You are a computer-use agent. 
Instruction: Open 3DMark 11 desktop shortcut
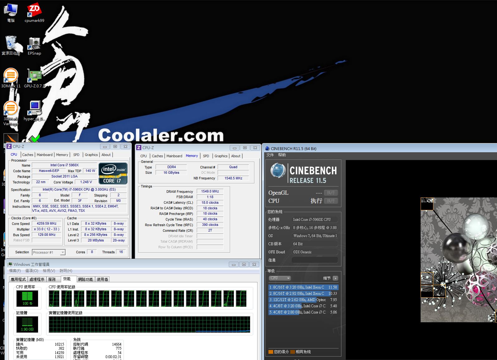pos(11,78)
